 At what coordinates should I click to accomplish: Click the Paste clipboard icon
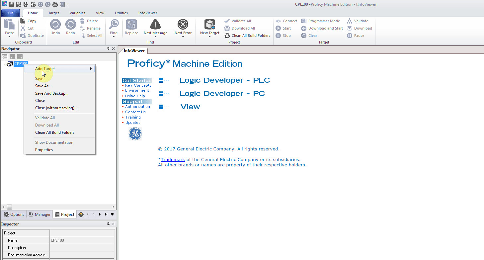9,24
